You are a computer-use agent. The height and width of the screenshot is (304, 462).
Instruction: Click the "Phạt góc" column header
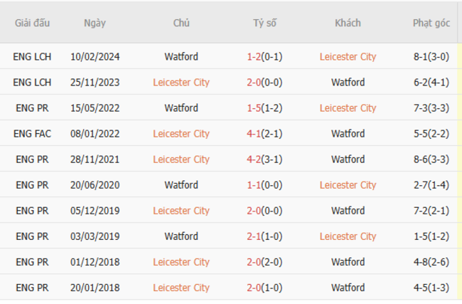(x=431, y=23)
